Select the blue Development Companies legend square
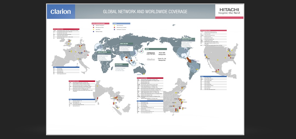This screenshot has width=296, height=139. tap(114, 29)
